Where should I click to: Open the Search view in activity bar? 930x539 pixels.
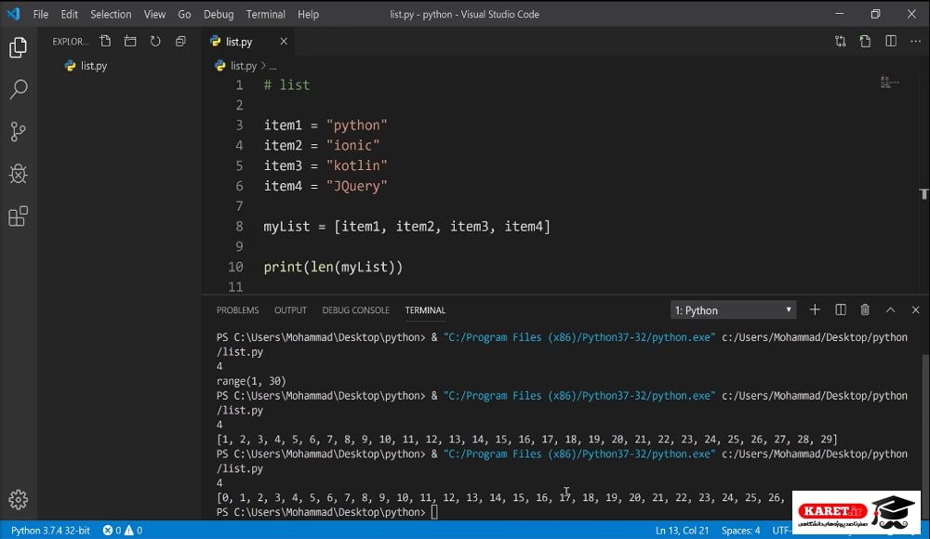tap(19, 89)
